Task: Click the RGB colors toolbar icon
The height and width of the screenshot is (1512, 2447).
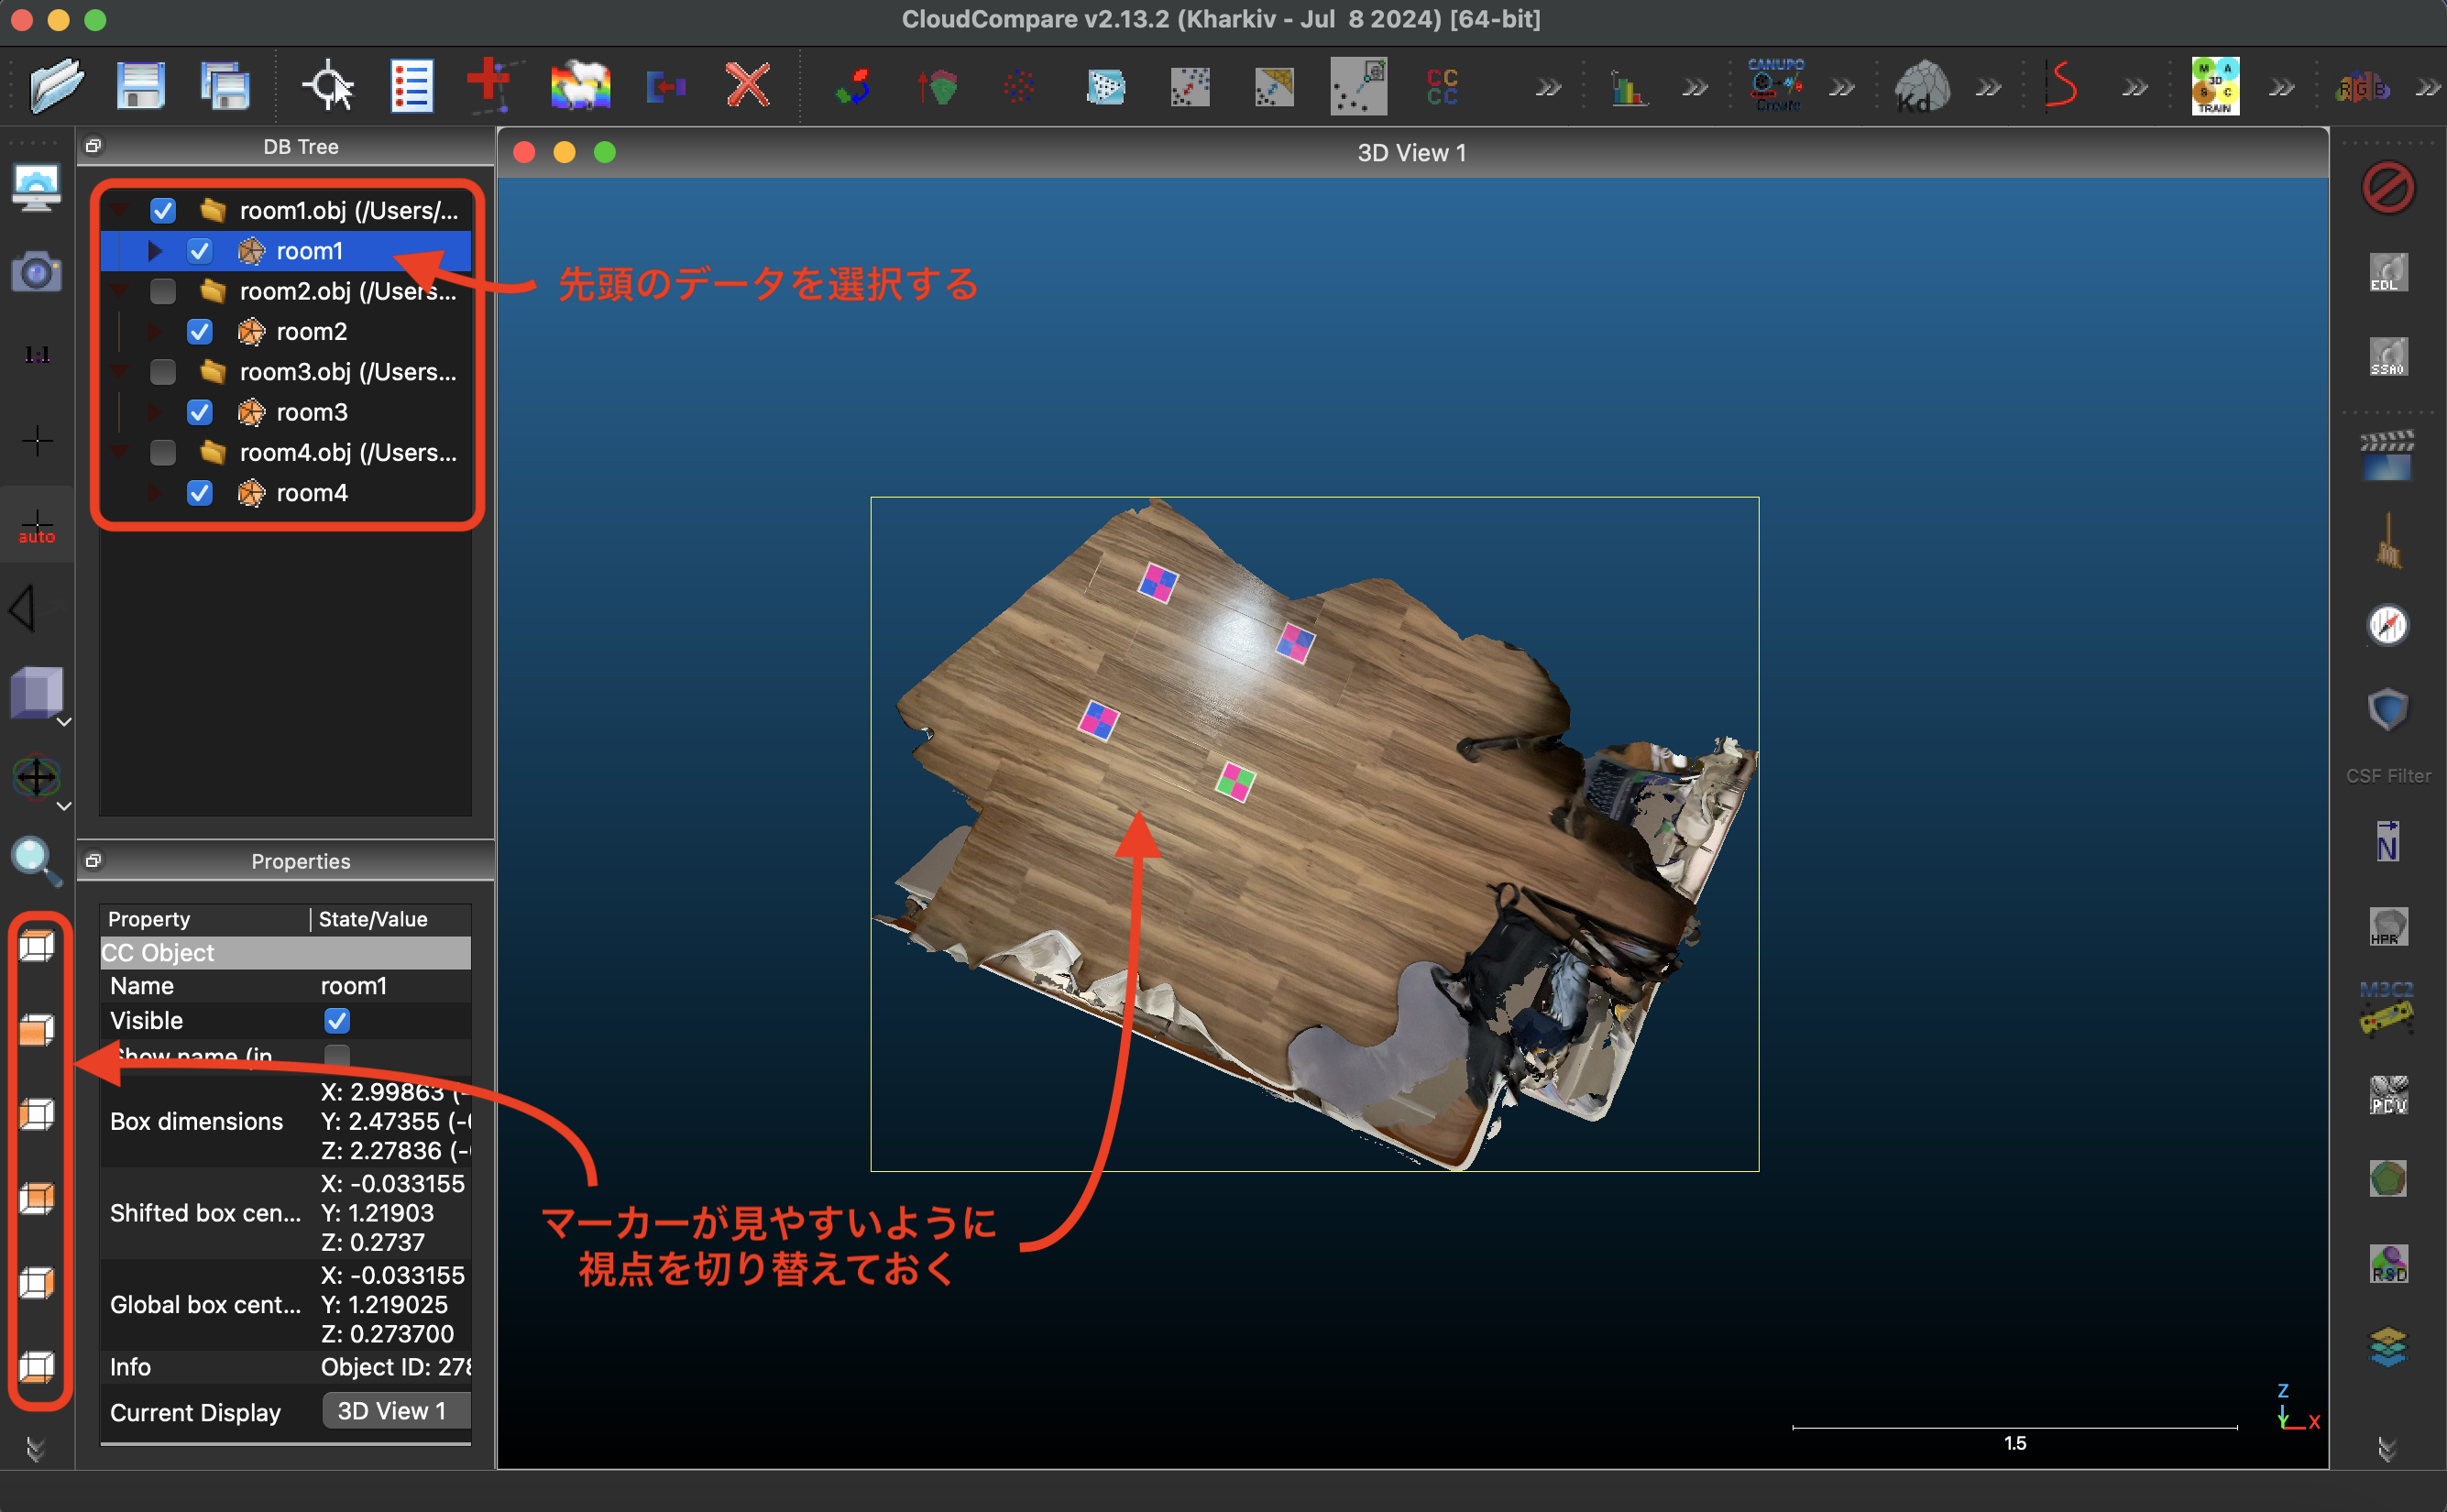Action: coord(2363,85)
